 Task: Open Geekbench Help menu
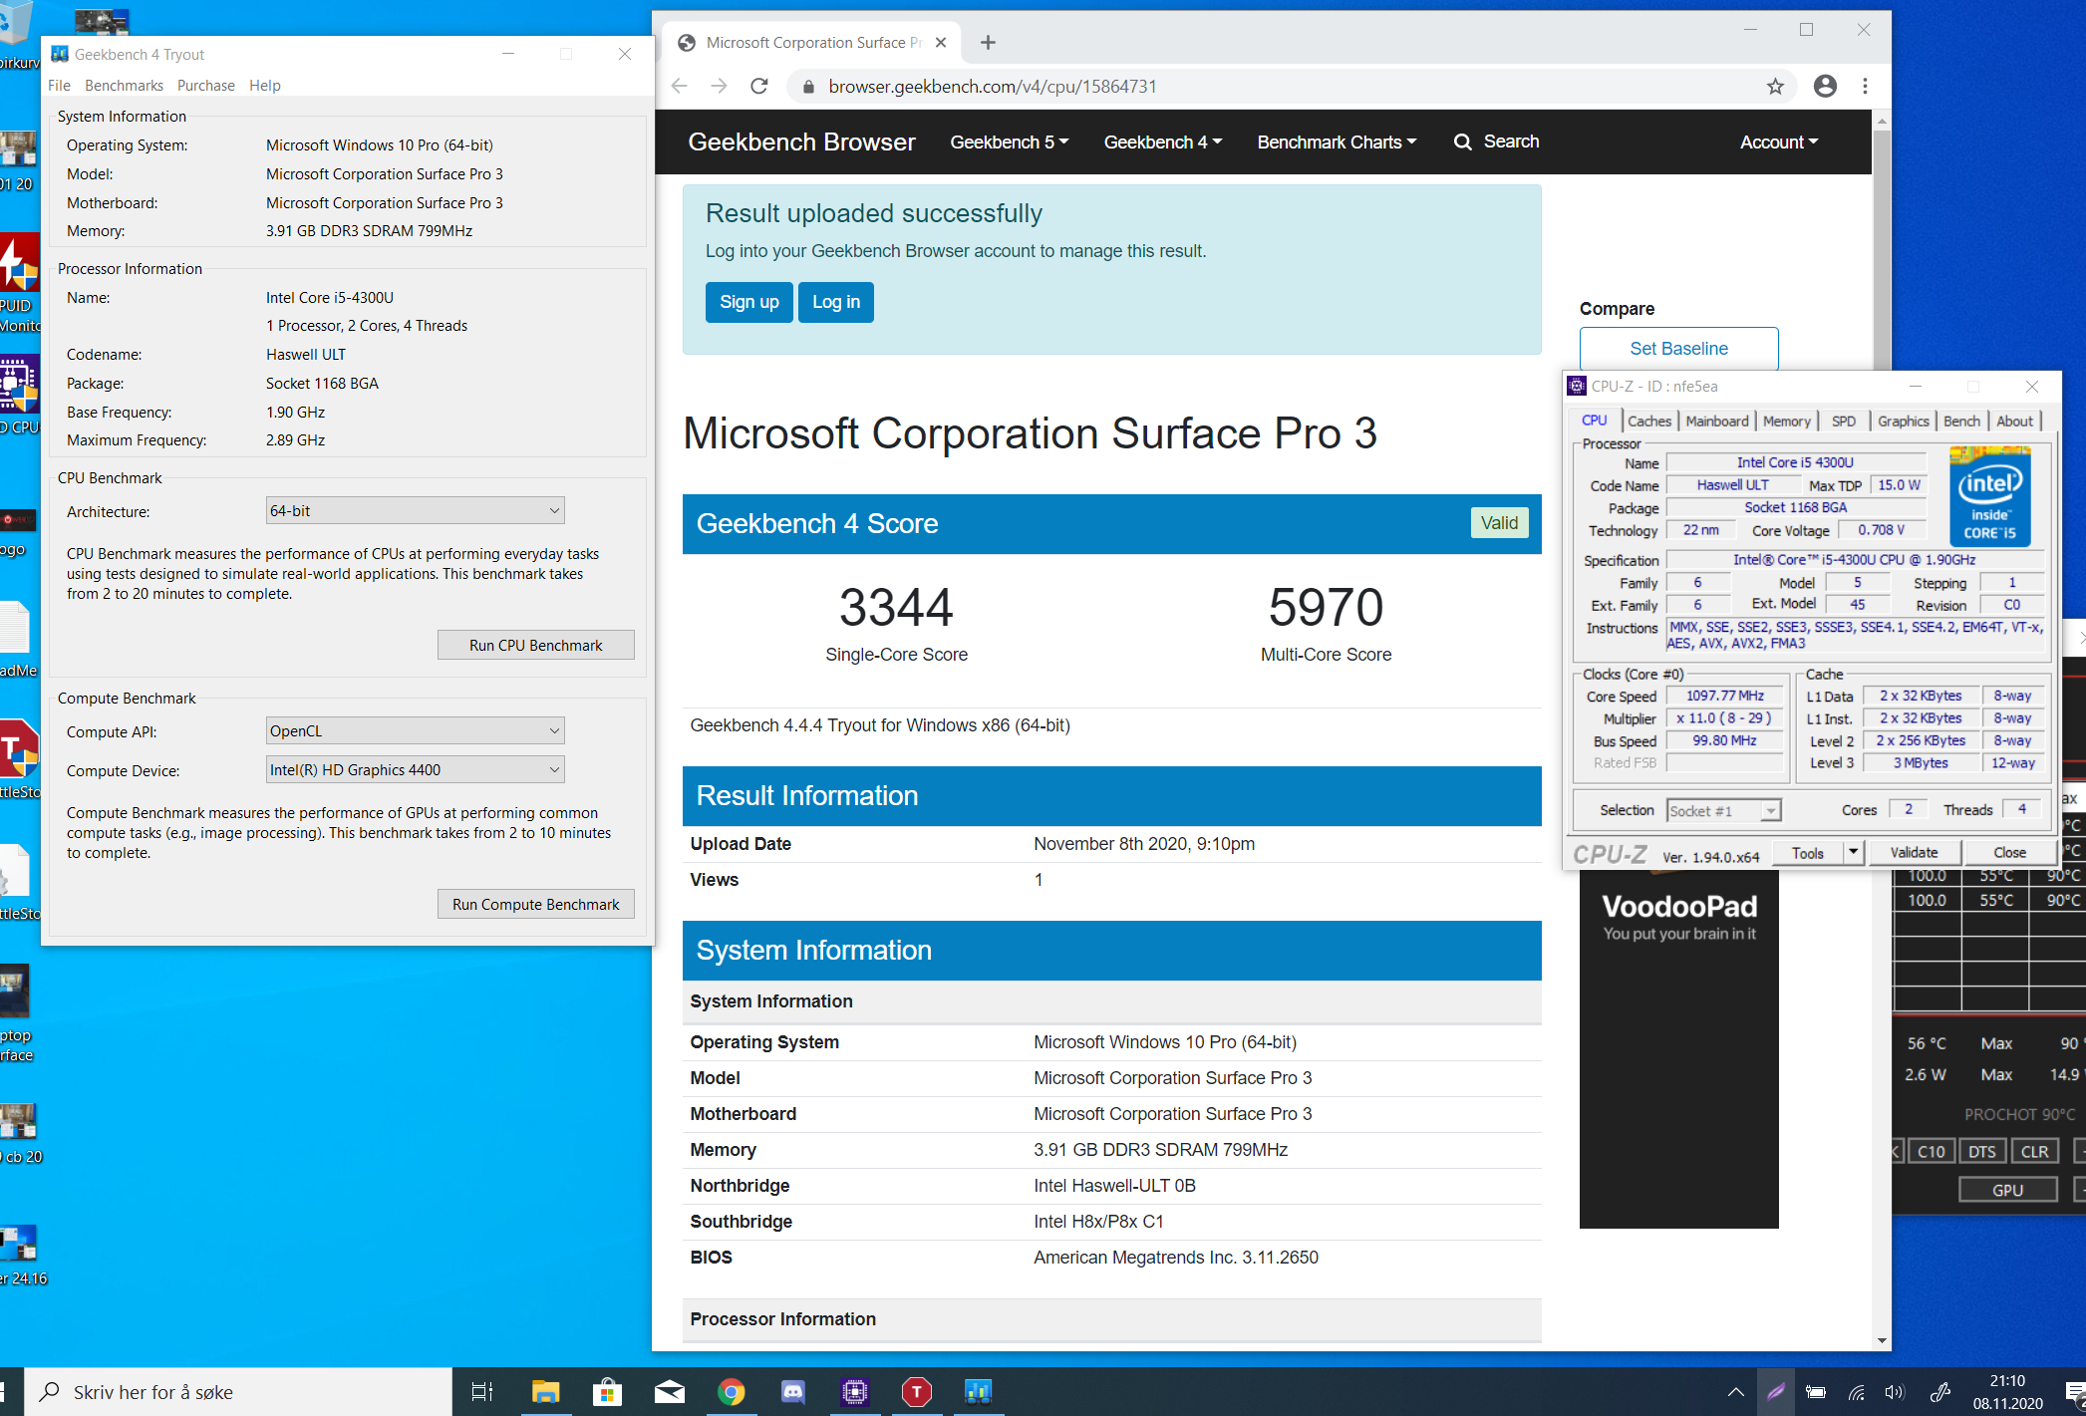tap(265, 86)
